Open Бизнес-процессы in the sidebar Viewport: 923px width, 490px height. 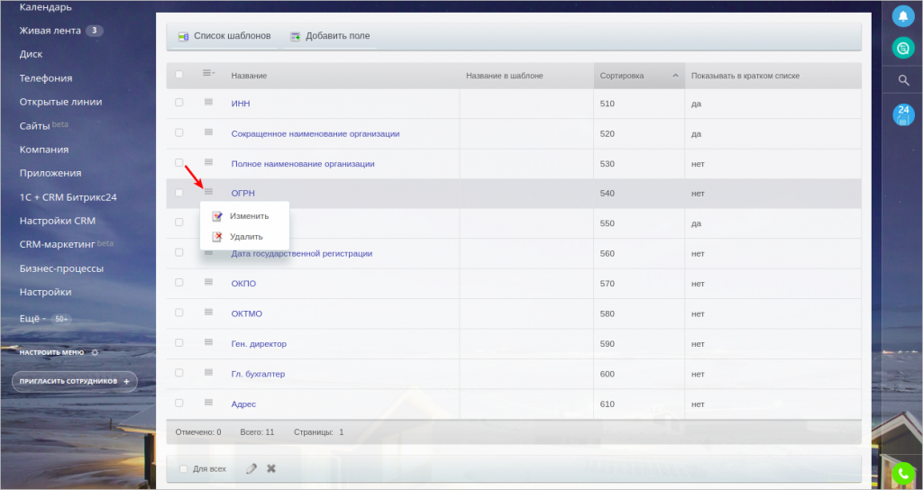tap(61, 268)
